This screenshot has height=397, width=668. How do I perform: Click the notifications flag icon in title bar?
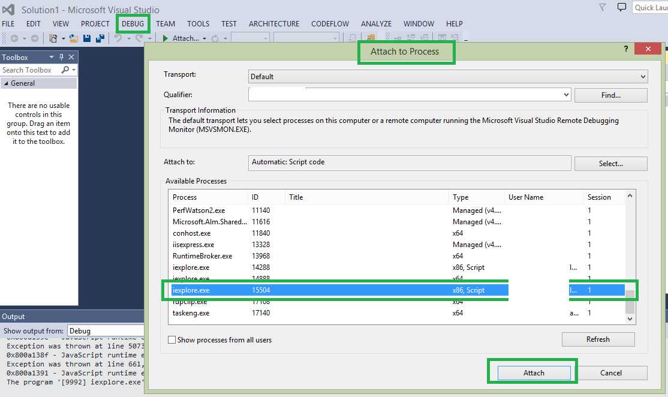click(x=603, y=7)
